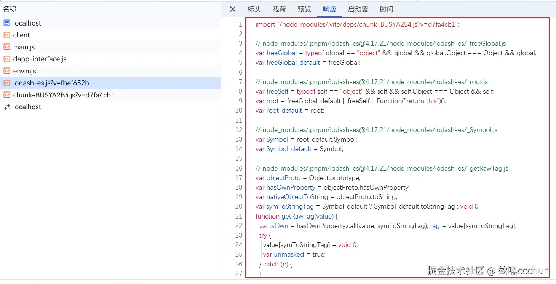Select the chunk-BUSYA2B4.js?v=d7fa4cb1 request

click(x=110, y=95)
